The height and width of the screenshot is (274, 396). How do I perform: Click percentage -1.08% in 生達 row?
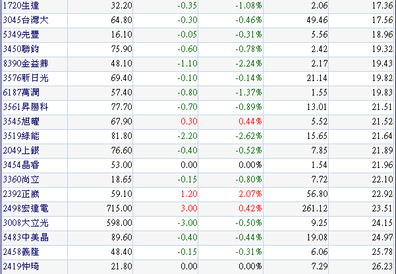249,5
